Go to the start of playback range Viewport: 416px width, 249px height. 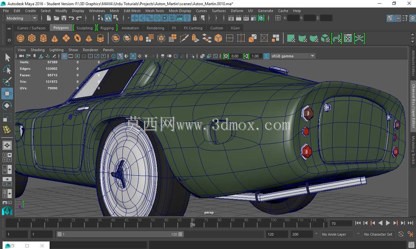click(x=358, y=223)
